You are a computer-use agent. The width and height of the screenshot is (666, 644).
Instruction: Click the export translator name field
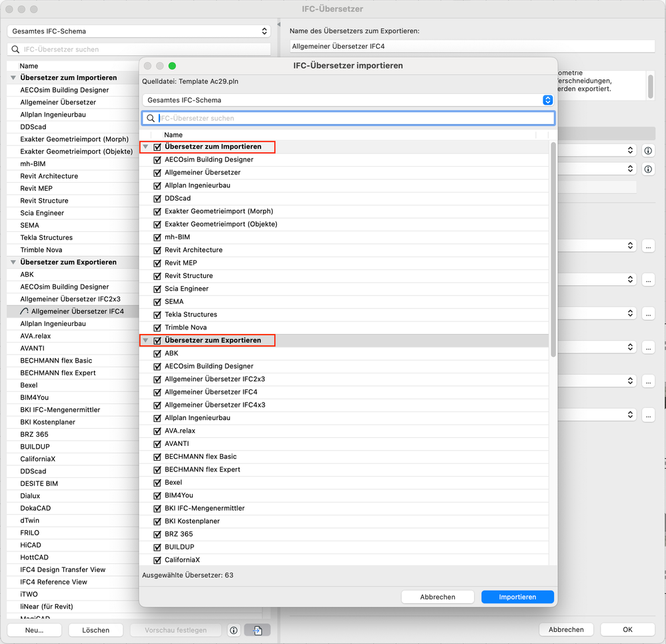point(472,46)
